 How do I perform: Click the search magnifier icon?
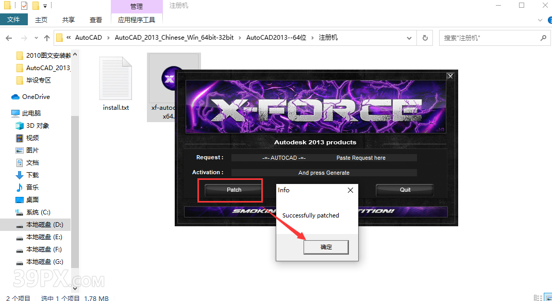coord(543,38)
